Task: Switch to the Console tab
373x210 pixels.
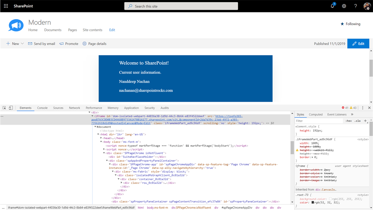Action: pyautogui.click(x=42, y=108)
